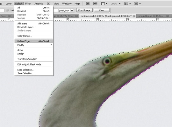Viewport: 172px width, 127px height.
Task: Click the resolution input field
Action: [x=56, y=10]
